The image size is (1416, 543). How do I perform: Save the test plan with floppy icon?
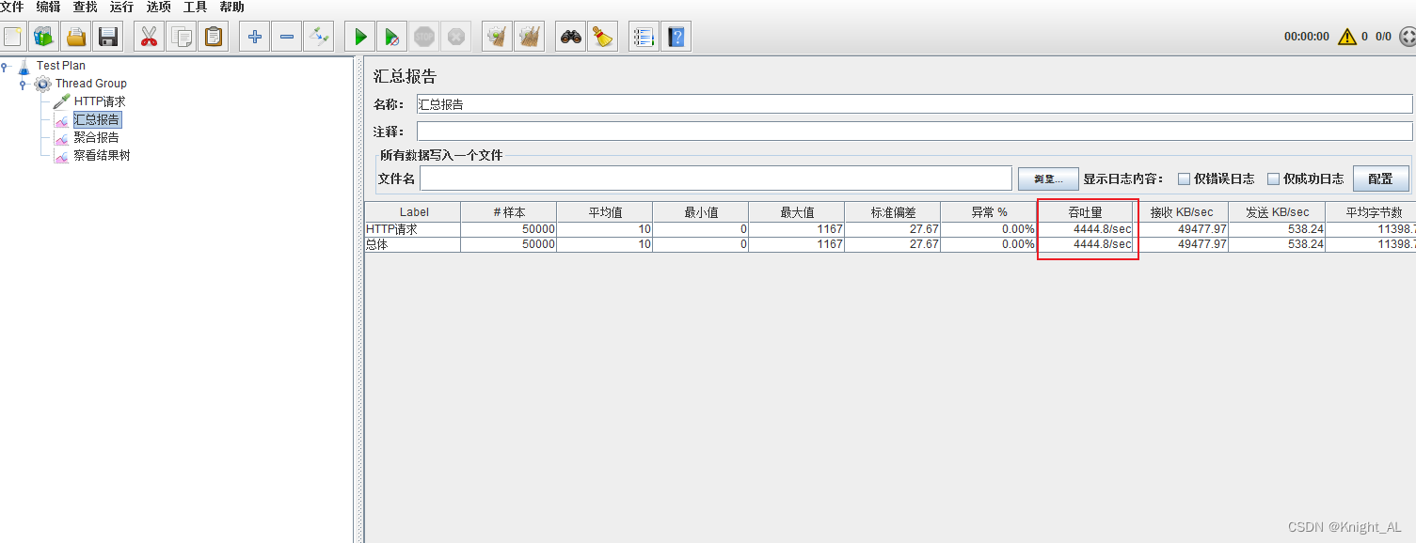point(107,37)
